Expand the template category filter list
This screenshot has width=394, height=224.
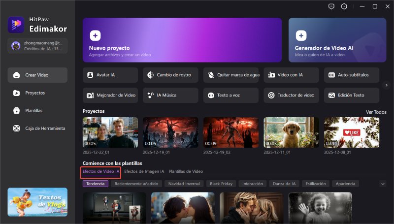[x=383, y=184]
